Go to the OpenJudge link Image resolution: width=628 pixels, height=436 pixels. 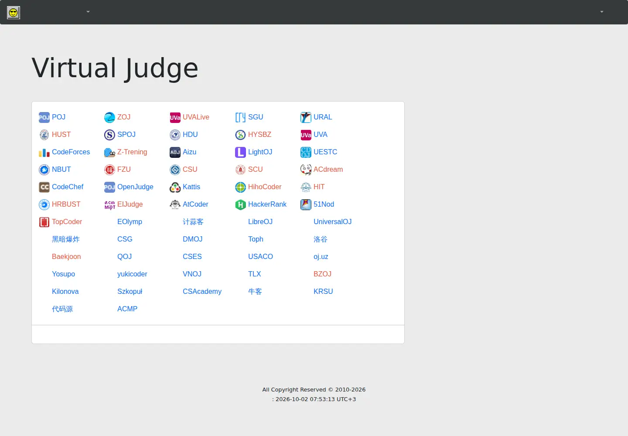[x=135, y=187]
